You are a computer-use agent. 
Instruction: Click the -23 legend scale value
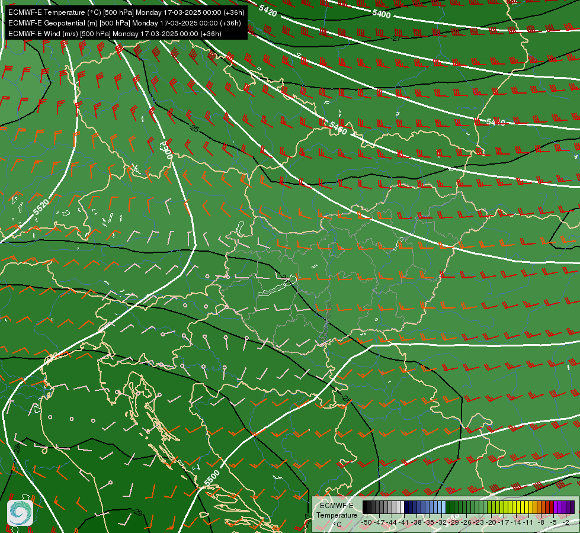tap(479, 522)
